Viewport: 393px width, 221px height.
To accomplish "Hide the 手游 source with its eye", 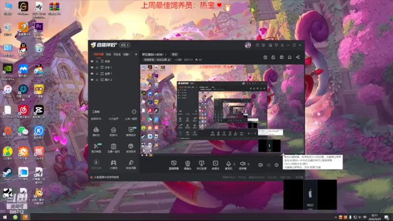I will tap(92, 61).
